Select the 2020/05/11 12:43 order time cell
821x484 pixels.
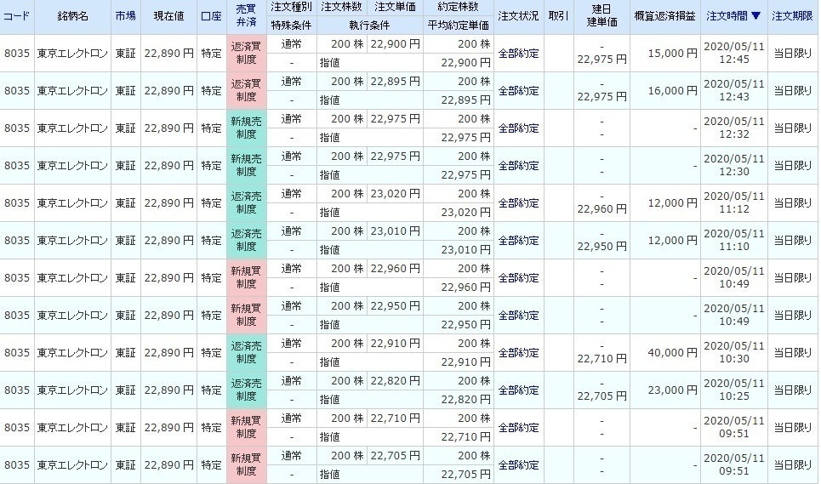[x=734, y=90]
